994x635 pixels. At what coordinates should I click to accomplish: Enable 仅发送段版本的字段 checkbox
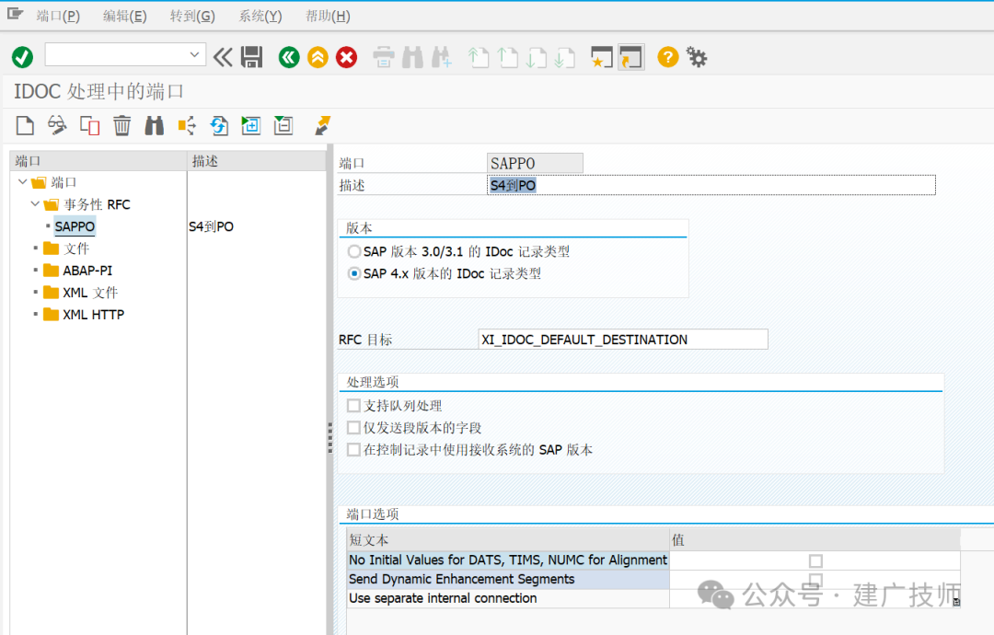(353, 428)
